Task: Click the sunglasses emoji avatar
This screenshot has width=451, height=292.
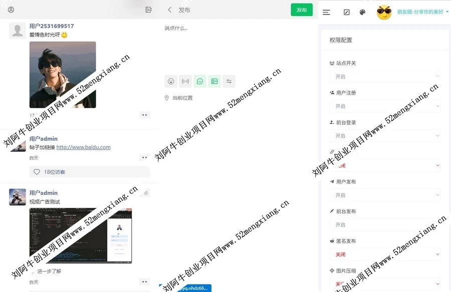Action: coord(384,13)
